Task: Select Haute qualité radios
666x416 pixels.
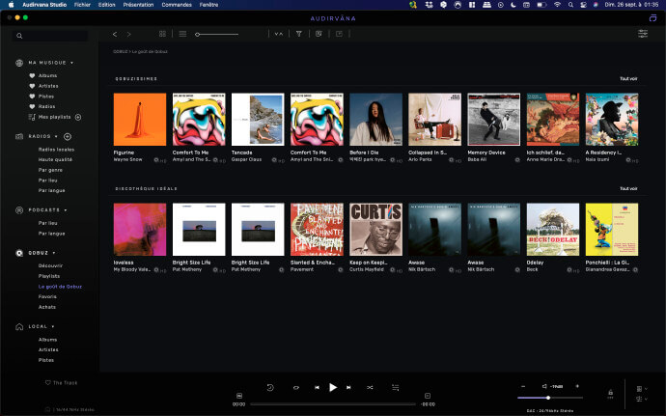Action: click(x=55, y=160)
